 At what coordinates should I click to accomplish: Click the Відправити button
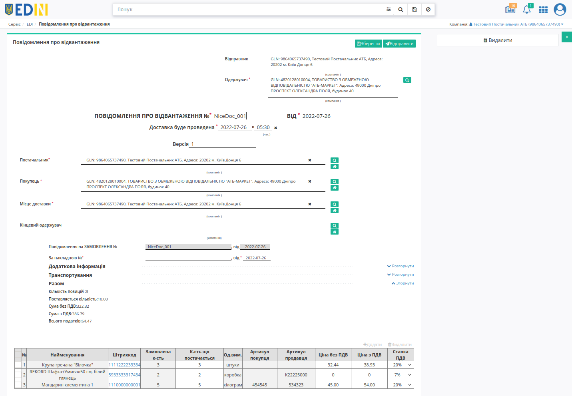point(399,44)
